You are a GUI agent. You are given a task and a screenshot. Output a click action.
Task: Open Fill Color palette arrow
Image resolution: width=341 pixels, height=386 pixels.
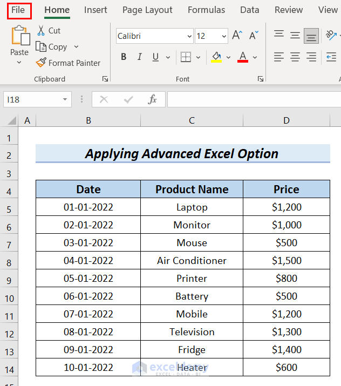coord(229,58)
